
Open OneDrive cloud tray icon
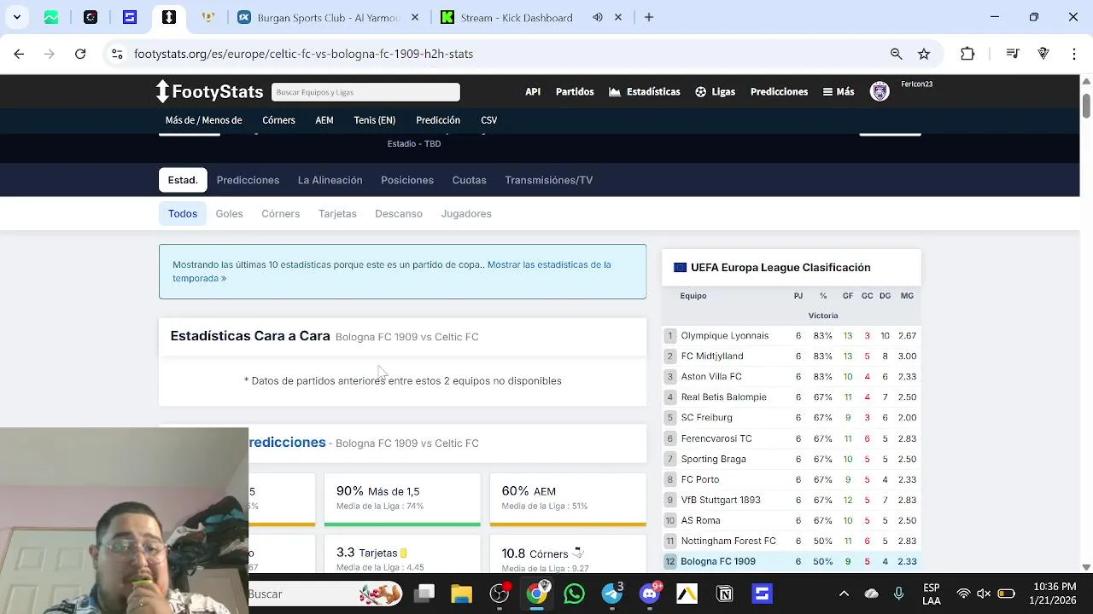[x=872, y=594]
